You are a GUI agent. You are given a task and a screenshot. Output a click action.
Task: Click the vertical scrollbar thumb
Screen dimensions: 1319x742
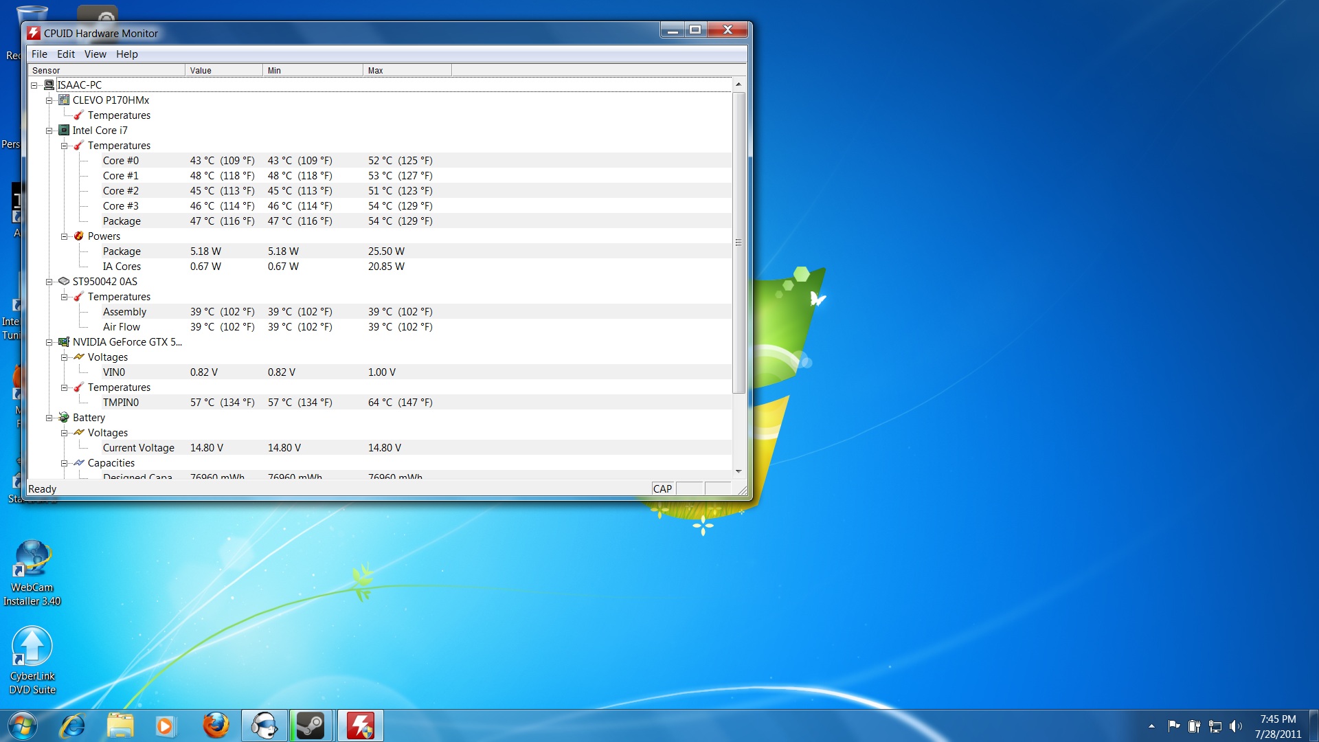[x=739, y=243]
